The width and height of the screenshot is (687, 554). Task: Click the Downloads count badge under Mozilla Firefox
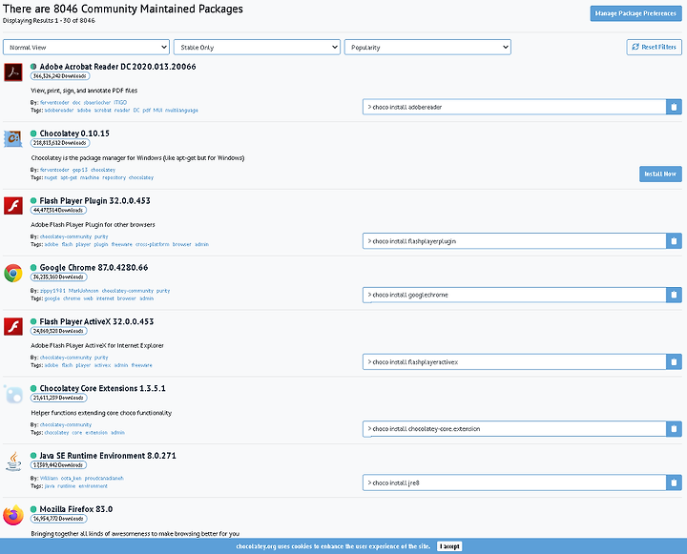tap(59, 519)
